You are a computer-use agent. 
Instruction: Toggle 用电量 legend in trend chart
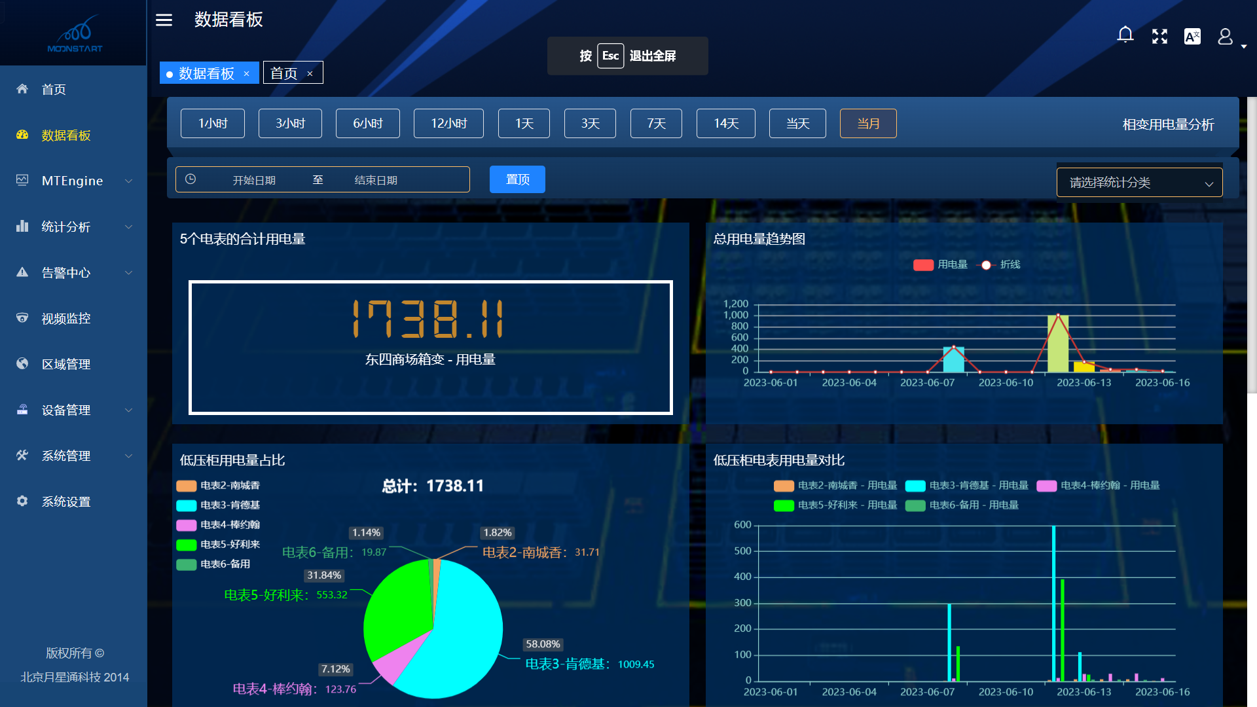940,264
